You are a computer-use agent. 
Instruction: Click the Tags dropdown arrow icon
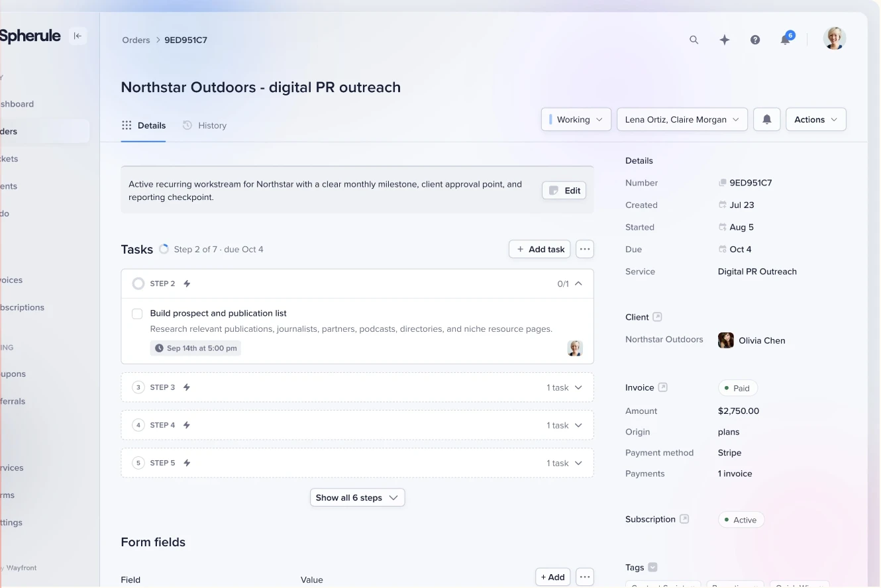[x=652, y=567]
